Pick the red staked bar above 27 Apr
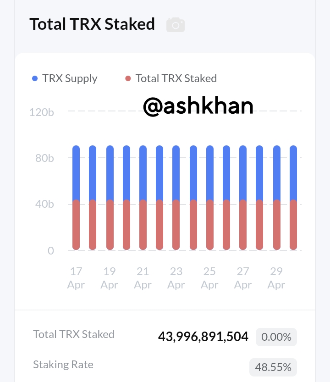Screen dimensions: 330x382 pos(243,226)
